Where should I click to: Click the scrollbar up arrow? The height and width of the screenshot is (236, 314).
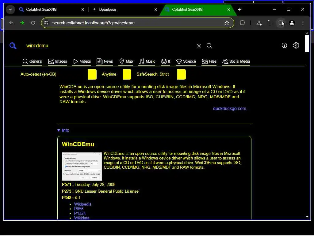coord(307,33)
